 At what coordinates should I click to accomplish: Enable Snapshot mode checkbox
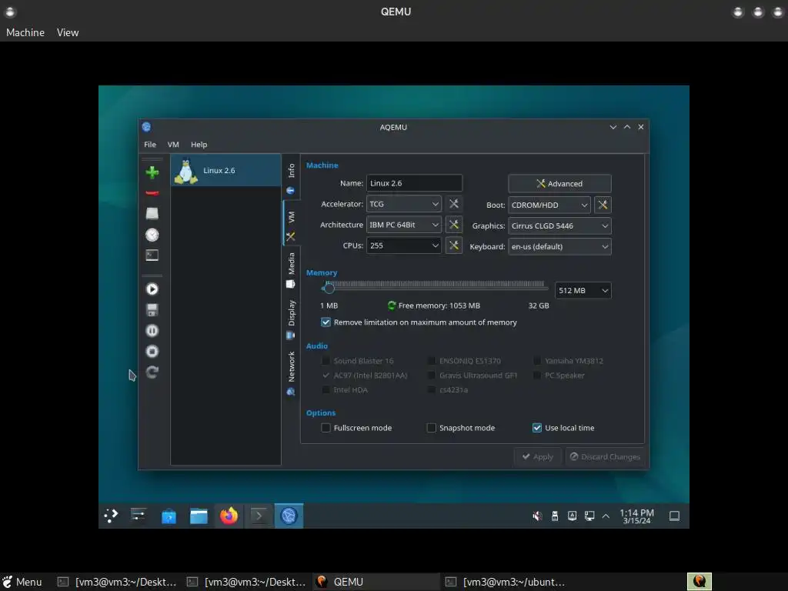coord(431,428)
